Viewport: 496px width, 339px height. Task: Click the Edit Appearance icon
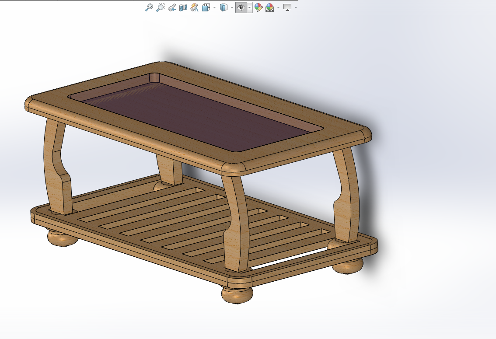tap(258, 7)
